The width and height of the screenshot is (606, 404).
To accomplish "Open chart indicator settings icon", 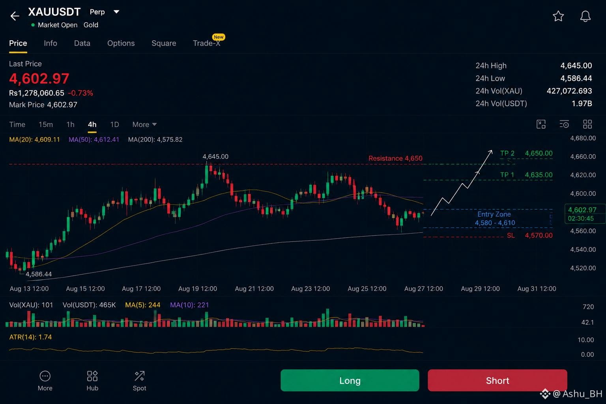I will tap(564, 124).
